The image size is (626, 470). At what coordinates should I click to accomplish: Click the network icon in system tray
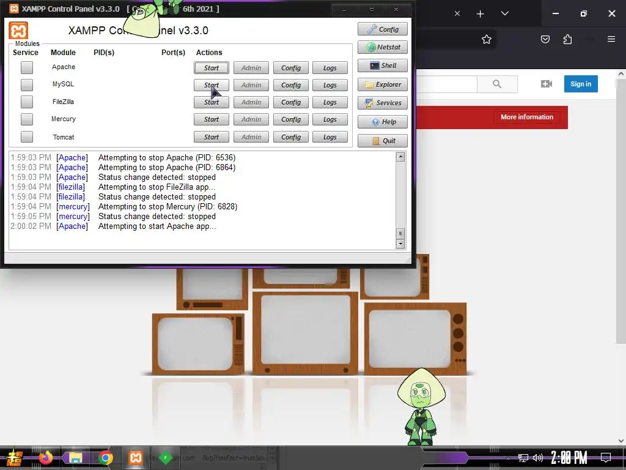523,458
